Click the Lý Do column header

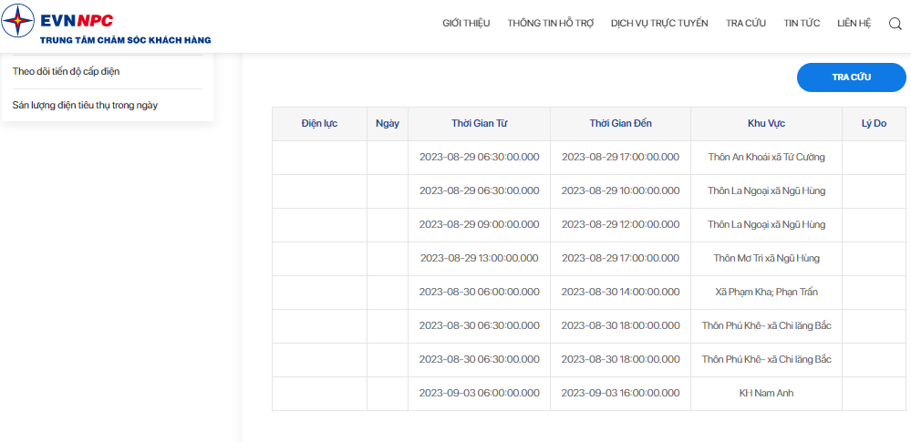(874, 124)
